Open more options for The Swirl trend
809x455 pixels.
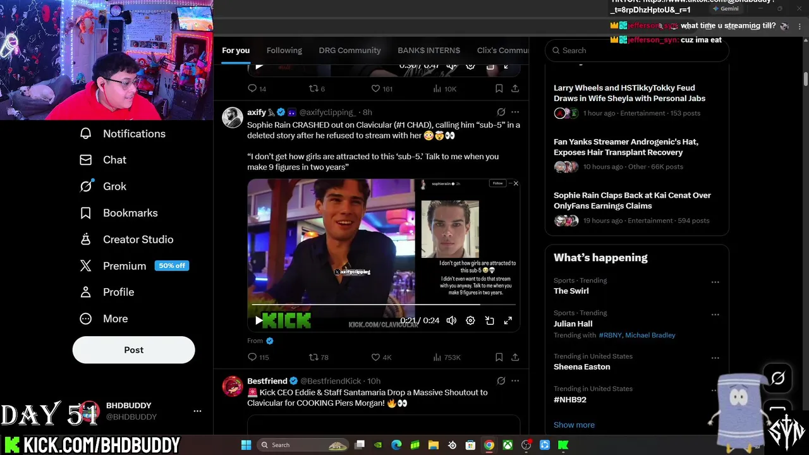(715, 282)
